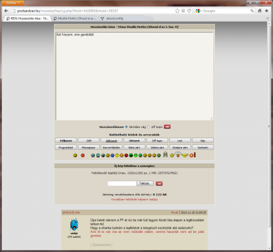Click the Link code button
The image size is (273, 252).
point(180,141)
